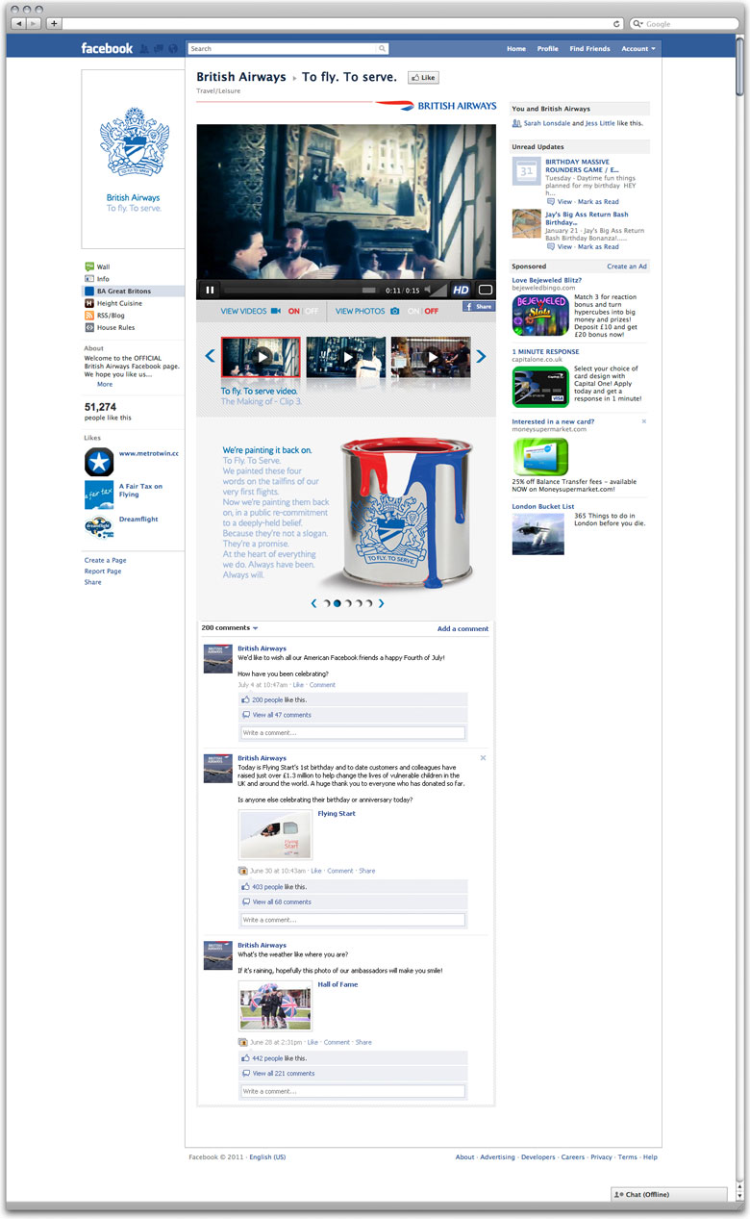
Task: Expand the 200 comments sort dropdown
Action: coord(230,627)
